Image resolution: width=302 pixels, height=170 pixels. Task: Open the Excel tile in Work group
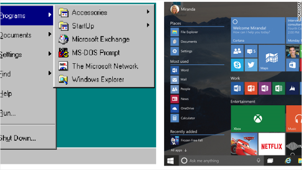pyautogui.click(x=278, y=88)
